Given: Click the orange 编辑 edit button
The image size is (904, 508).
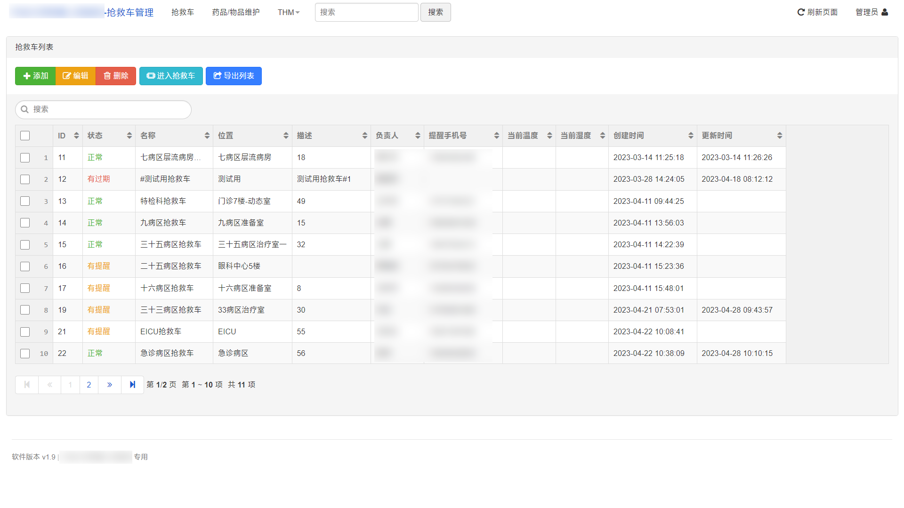Looking at the screenshot, I should coord(75,76).
